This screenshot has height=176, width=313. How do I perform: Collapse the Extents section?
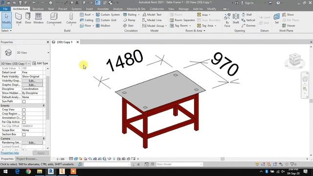tap(44, 106)
